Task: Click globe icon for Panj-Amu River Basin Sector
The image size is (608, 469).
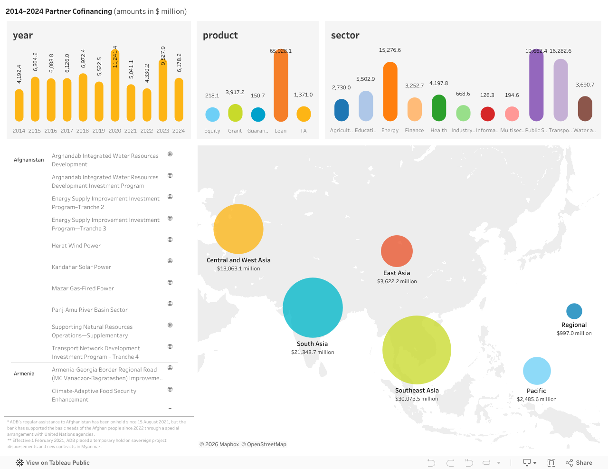Action: click(x=170, y=304)
